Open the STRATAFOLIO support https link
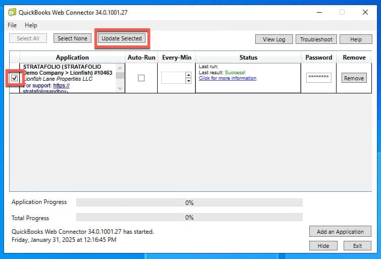 click(61, 85)
